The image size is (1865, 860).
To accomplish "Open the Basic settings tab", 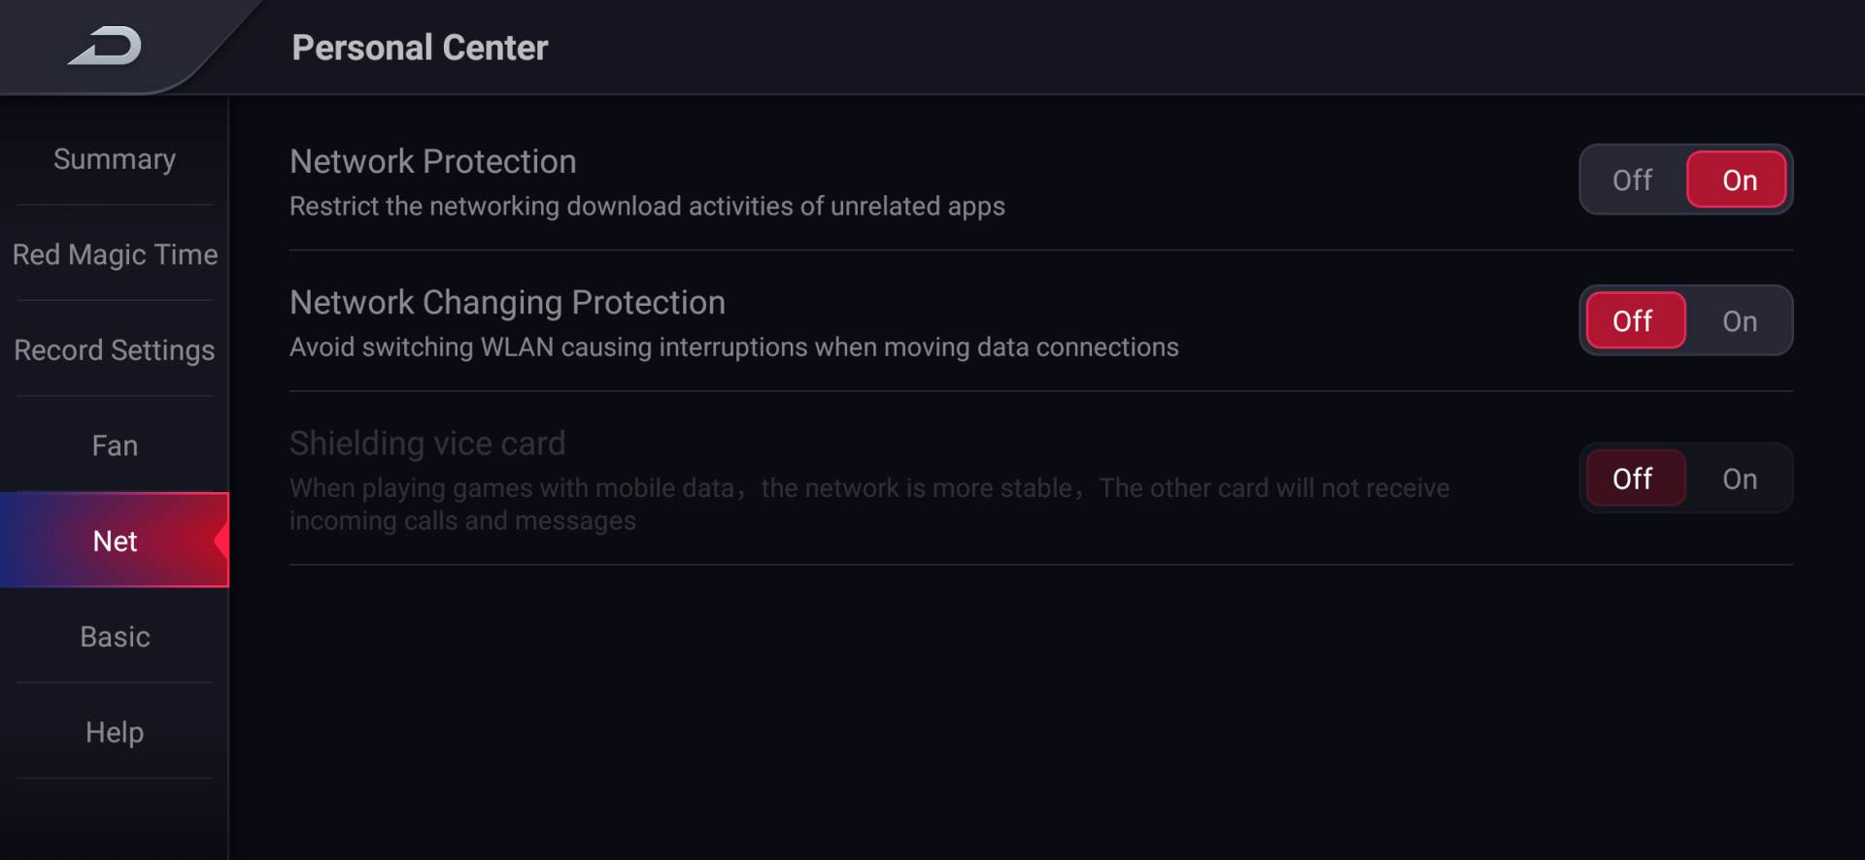I will (115, 637).
